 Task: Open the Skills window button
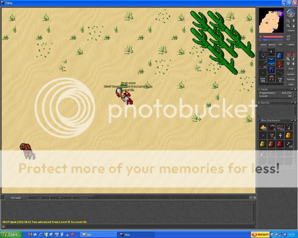263,44
